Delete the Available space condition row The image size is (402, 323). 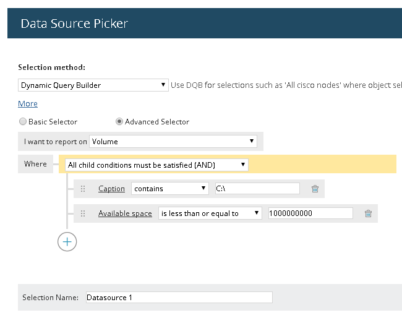368,213
